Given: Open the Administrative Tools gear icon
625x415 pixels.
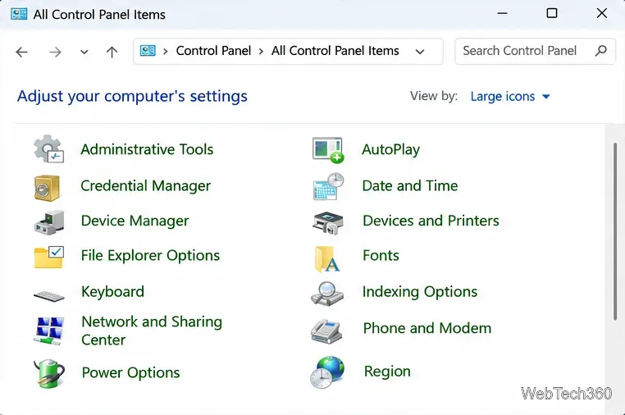Looking at the screenshot, I should [x=48, y=149].
